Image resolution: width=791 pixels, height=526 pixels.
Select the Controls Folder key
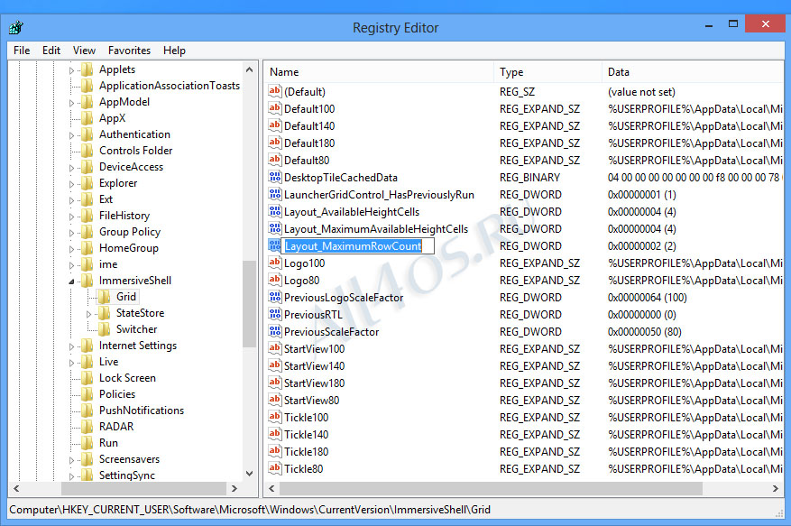coord(135,151)
